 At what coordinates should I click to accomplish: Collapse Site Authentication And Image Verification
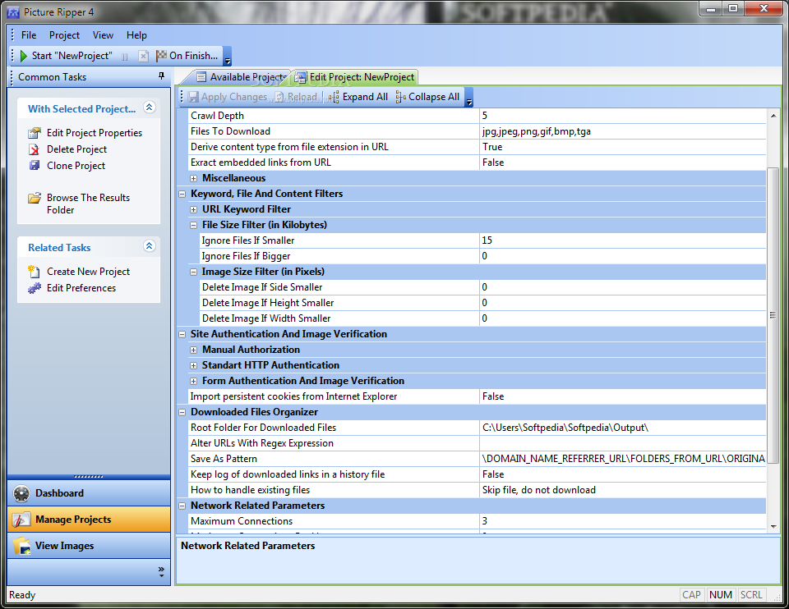(182, 334)
